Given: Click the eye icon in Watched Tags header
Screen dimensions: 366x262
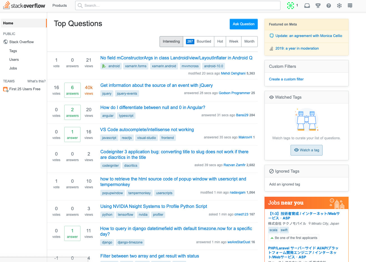Looking at the screenshot, I should point(271,97).
